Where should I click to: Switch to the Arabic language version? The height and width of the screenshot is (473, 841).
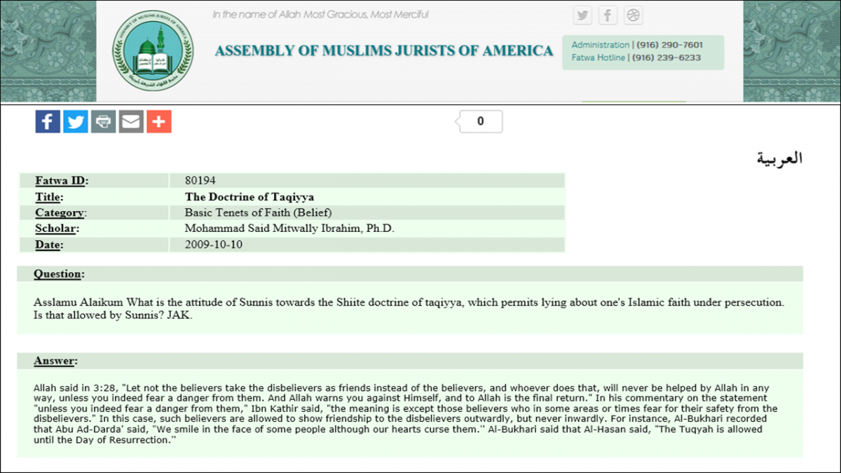pyautogui.click(x=779, y=158)
